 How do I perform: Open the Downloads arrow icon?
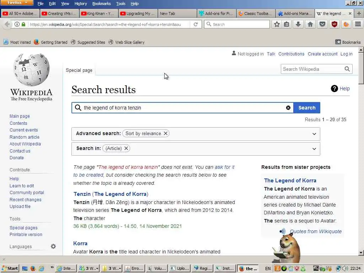(298, 24)
